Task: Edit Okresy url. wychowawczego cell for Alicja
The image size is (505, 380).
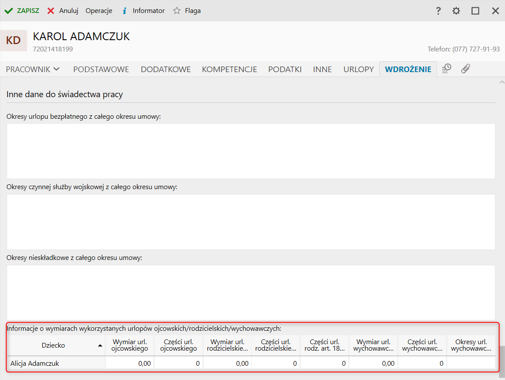Action: pyautogui.click(x=471, y=363)
